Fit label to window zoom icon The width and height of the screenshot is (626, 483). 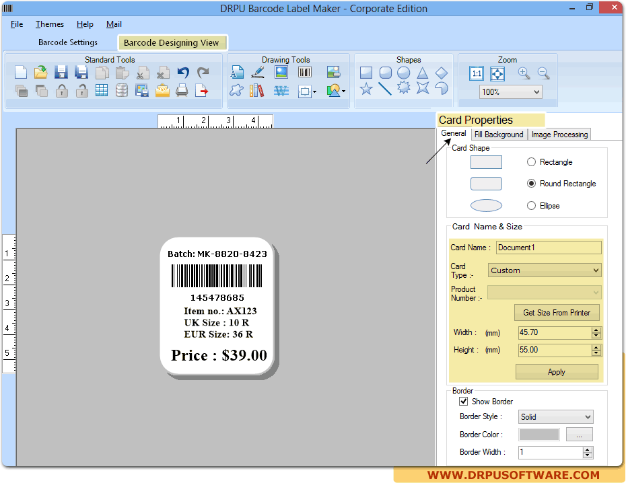point(497,73)
